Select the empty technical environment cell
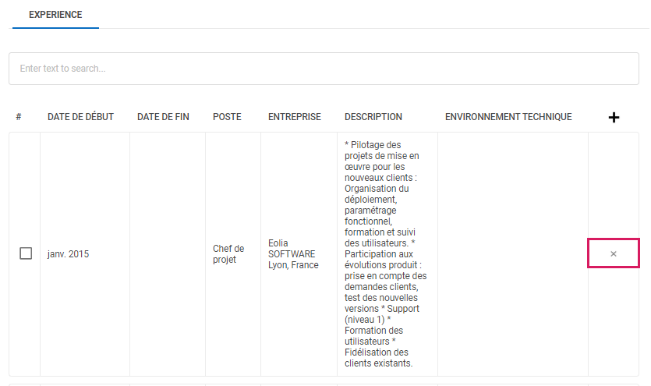This screenshot has width=651, height=386. [512, 254]
